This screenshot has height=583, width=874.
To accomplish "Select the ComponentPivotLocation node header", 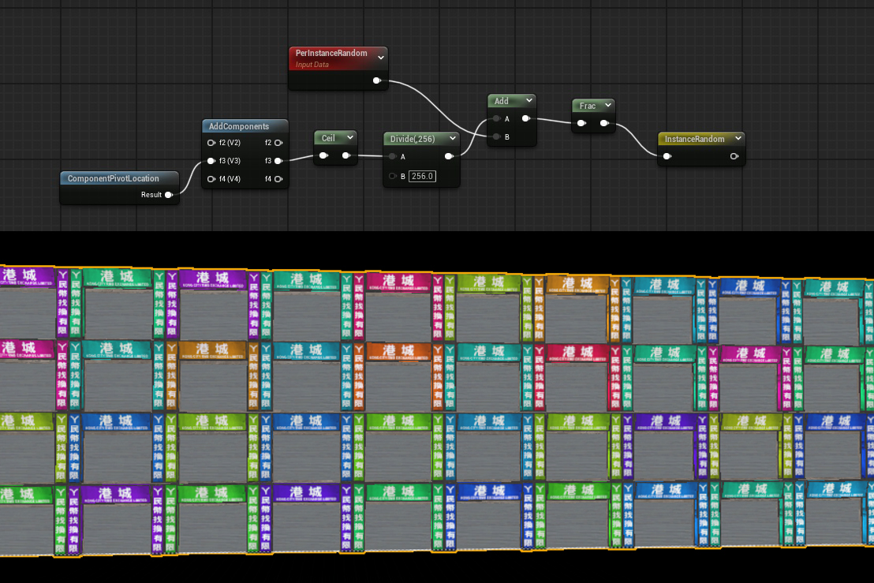I will (114, 178).
